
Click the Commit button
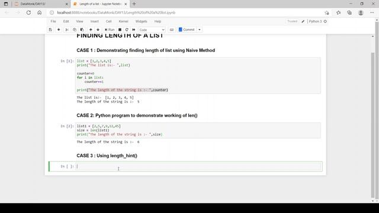(x=187, y=30)
